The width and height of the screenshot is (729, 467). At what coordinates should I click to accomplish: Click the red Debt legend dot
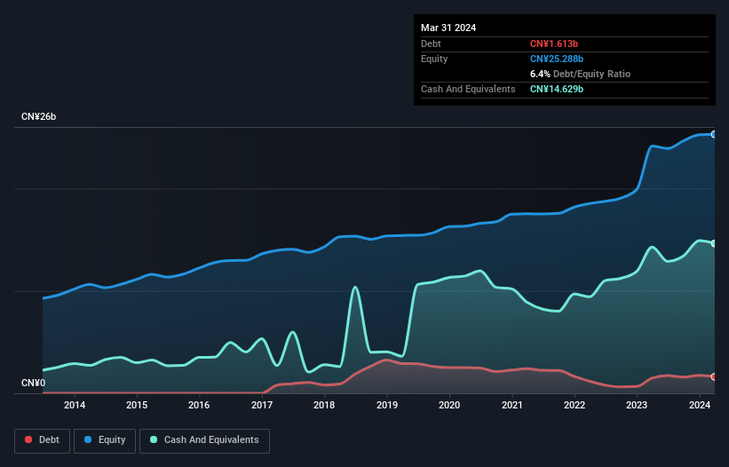(28, 439)
